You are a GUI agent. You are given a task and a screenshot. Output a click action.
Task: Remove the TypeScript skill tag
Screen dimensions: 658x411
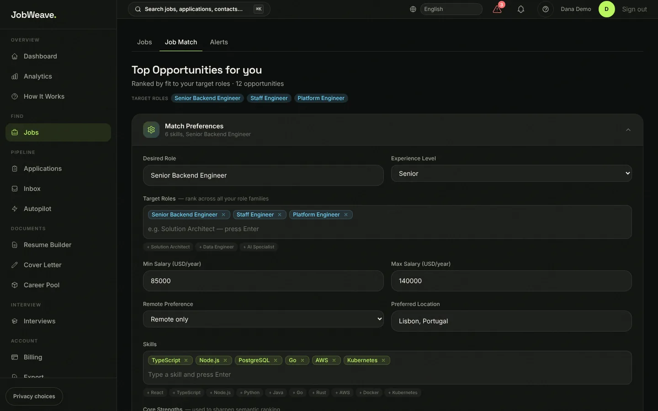(x=186, y=360)
